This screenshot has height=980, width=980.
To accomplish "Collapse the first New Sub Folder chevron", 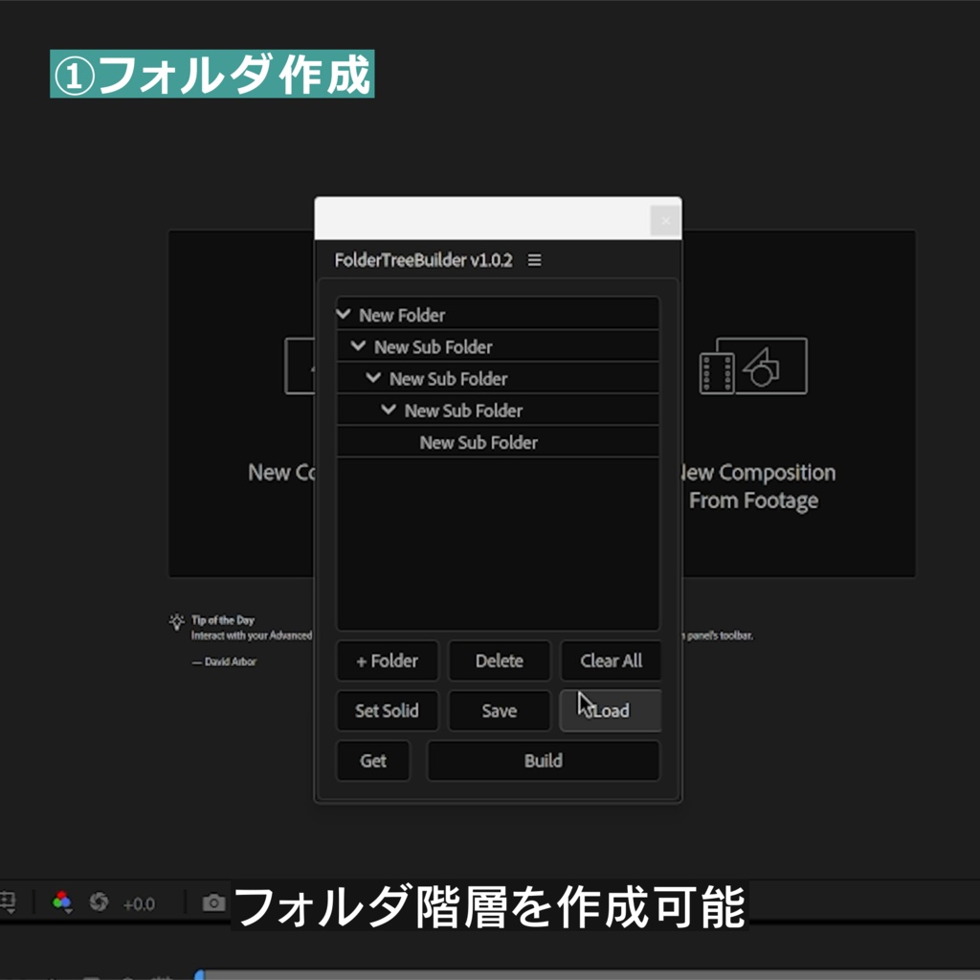I will [360, 345].
